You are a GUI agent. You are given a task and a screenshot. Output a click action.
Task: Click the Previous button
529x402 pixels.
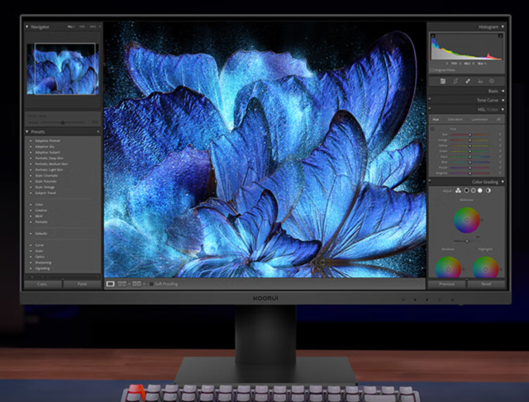(446, 284)
